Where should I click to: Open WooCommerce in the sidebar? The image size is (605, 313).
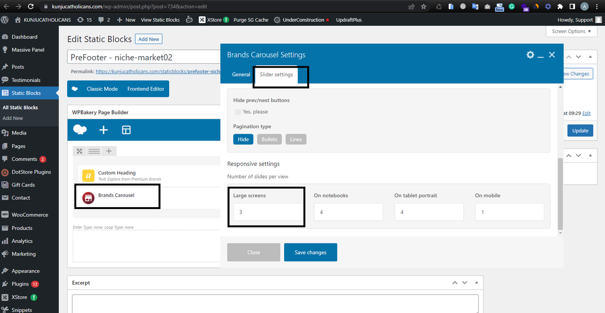coord(30,215)
